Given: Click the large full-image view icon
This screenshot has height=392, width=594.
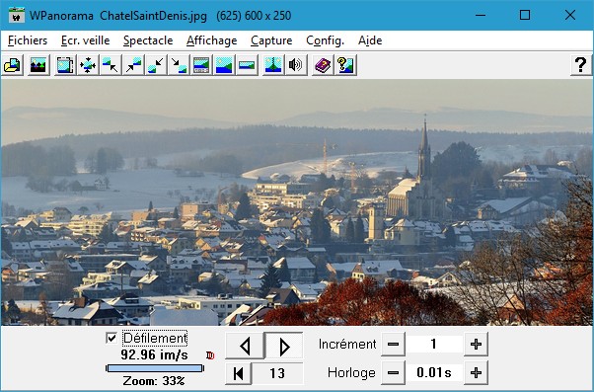Looking at the screenshot, I should 224,65.
